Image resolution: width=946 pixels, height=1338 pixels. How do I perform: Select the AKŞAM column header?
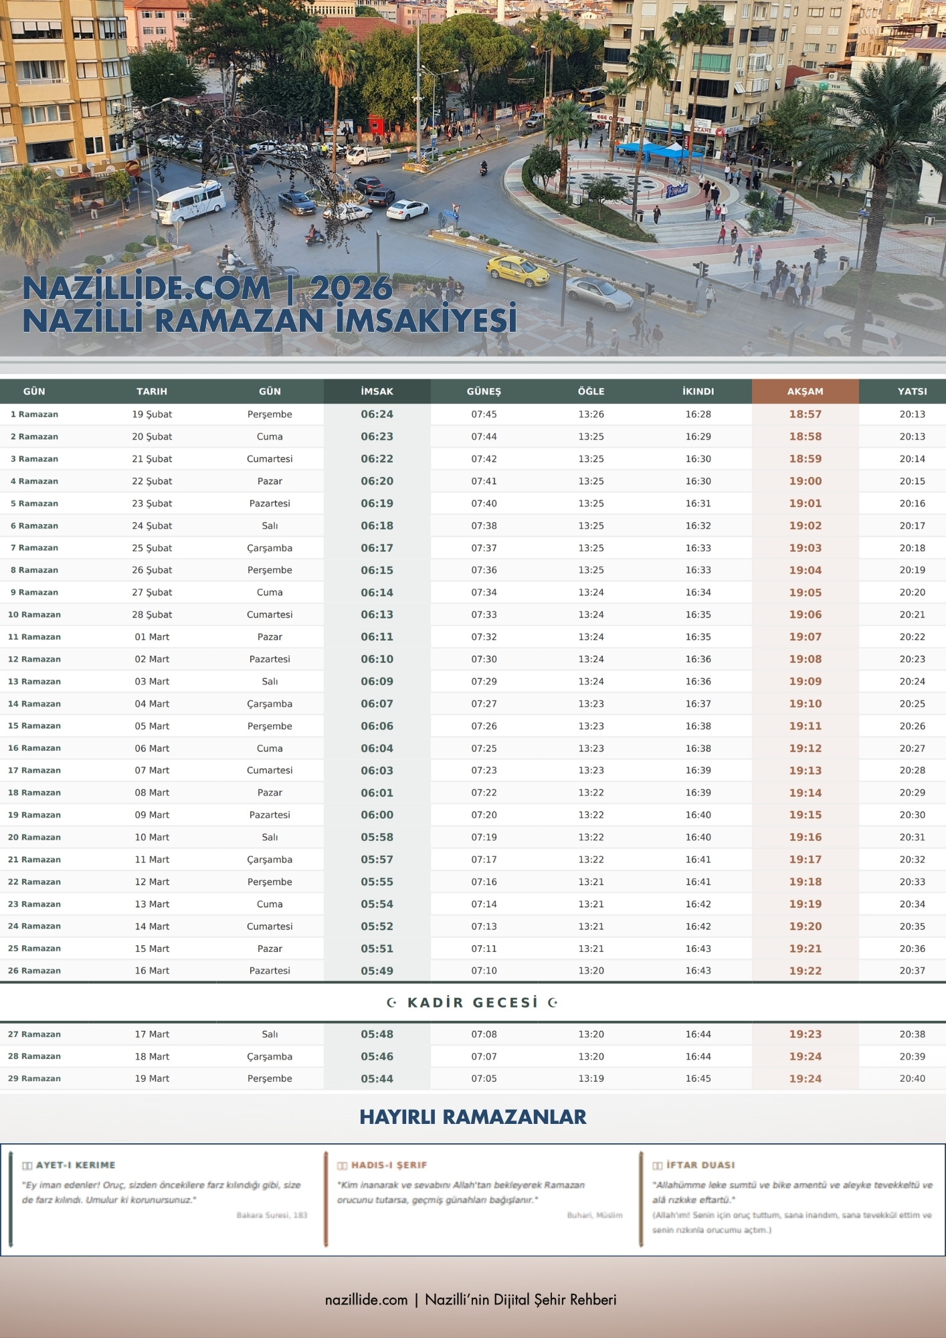click(805, 391)
